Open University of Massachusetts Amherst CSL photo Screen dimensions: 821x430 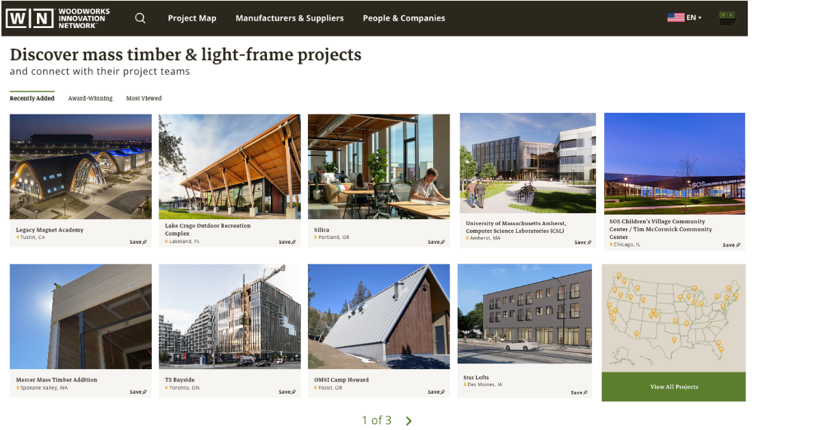point(527,163)
